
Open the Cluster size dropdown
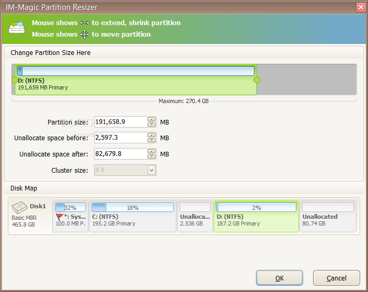pos(152,170)
